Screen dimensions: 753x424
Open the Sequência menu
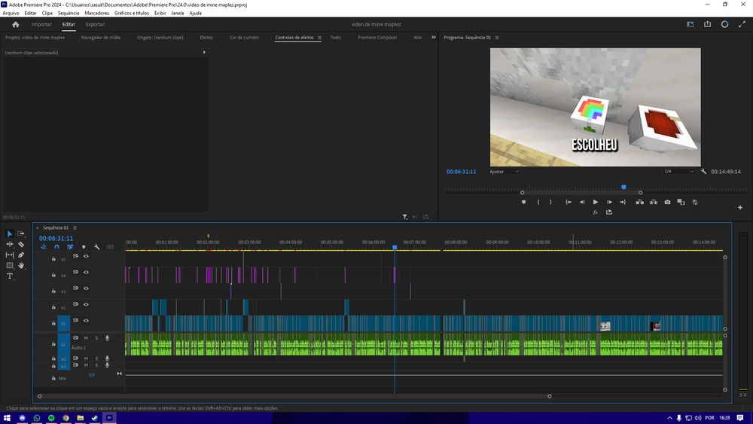[69, 13]
